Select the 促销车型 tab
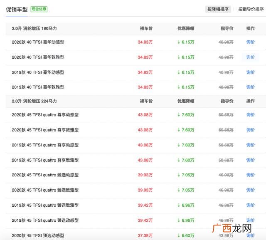 17,9
